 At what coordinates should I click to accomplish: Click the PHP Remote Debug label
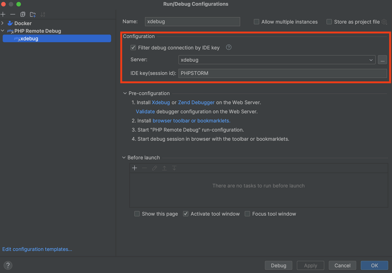(38, 31)
